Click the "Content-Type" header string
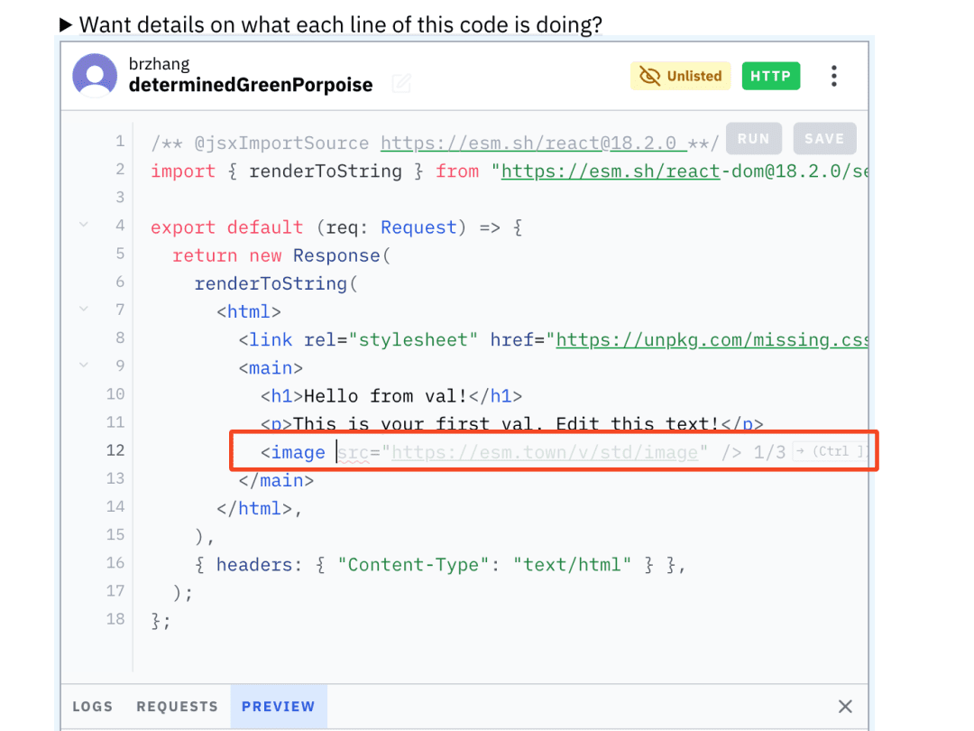This screenshot has width=974, height=731. 414,564
